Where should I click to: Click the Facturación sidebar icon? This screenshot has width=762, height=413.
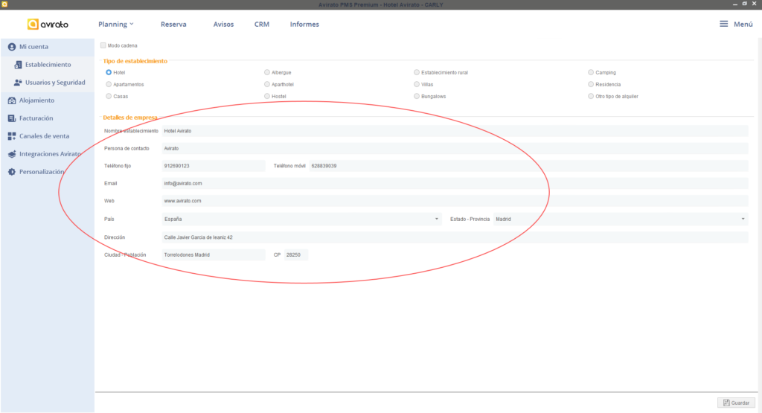click(x=12, y=118)
